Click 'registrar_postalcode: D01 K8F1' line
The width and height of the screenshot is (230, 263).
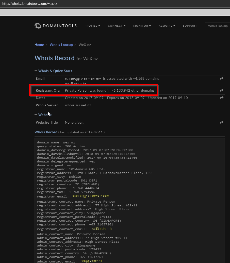pyautogui.click(x=67, y=180)
